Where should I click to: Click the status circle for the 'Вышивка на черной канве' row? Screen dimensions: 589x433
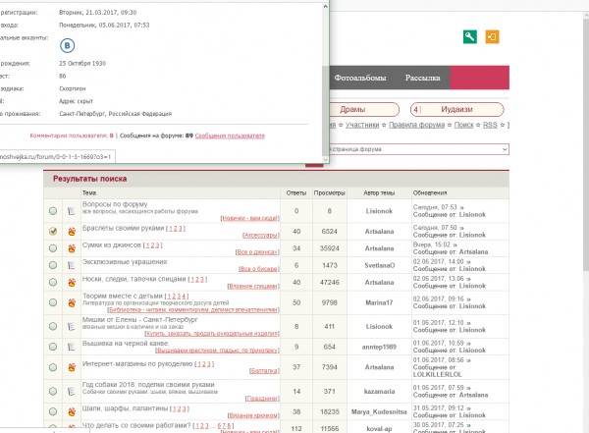[53, 347]
